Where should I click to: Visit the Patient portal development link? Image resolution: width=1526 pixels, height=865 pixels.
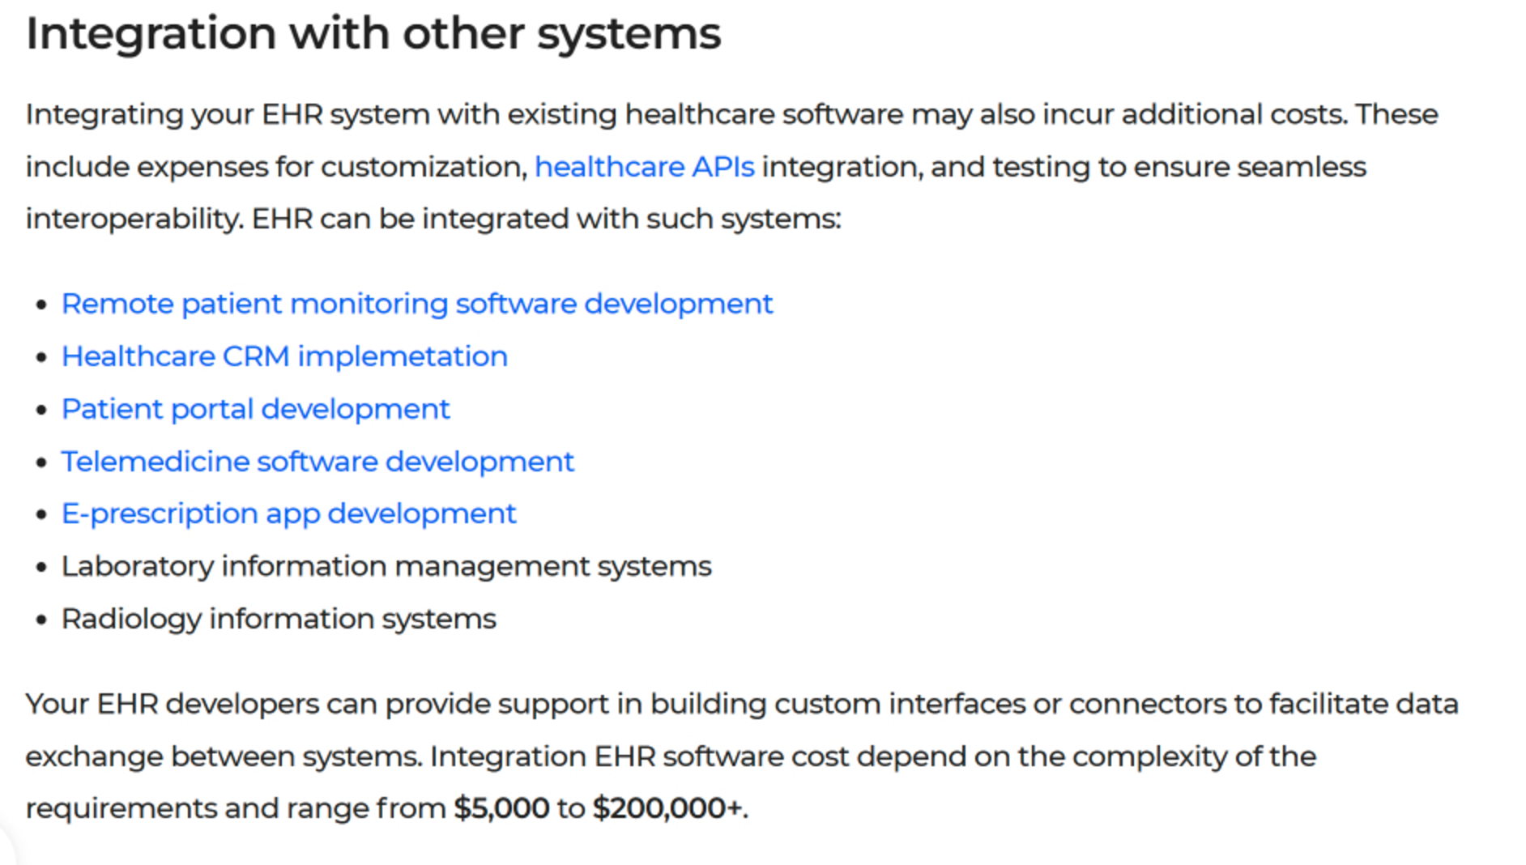[x=255, y=409]
